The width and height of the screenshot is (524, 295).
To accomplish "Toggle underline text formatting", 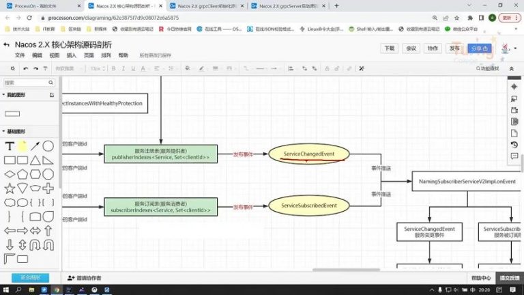I will coord(134,68).
